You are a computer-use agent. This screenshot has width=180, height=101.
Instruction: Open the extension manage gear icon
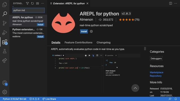pyautogui.click(x=91, y=31)
